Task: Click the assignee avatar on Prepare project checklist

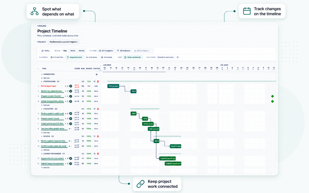Action: pos(71,96)
